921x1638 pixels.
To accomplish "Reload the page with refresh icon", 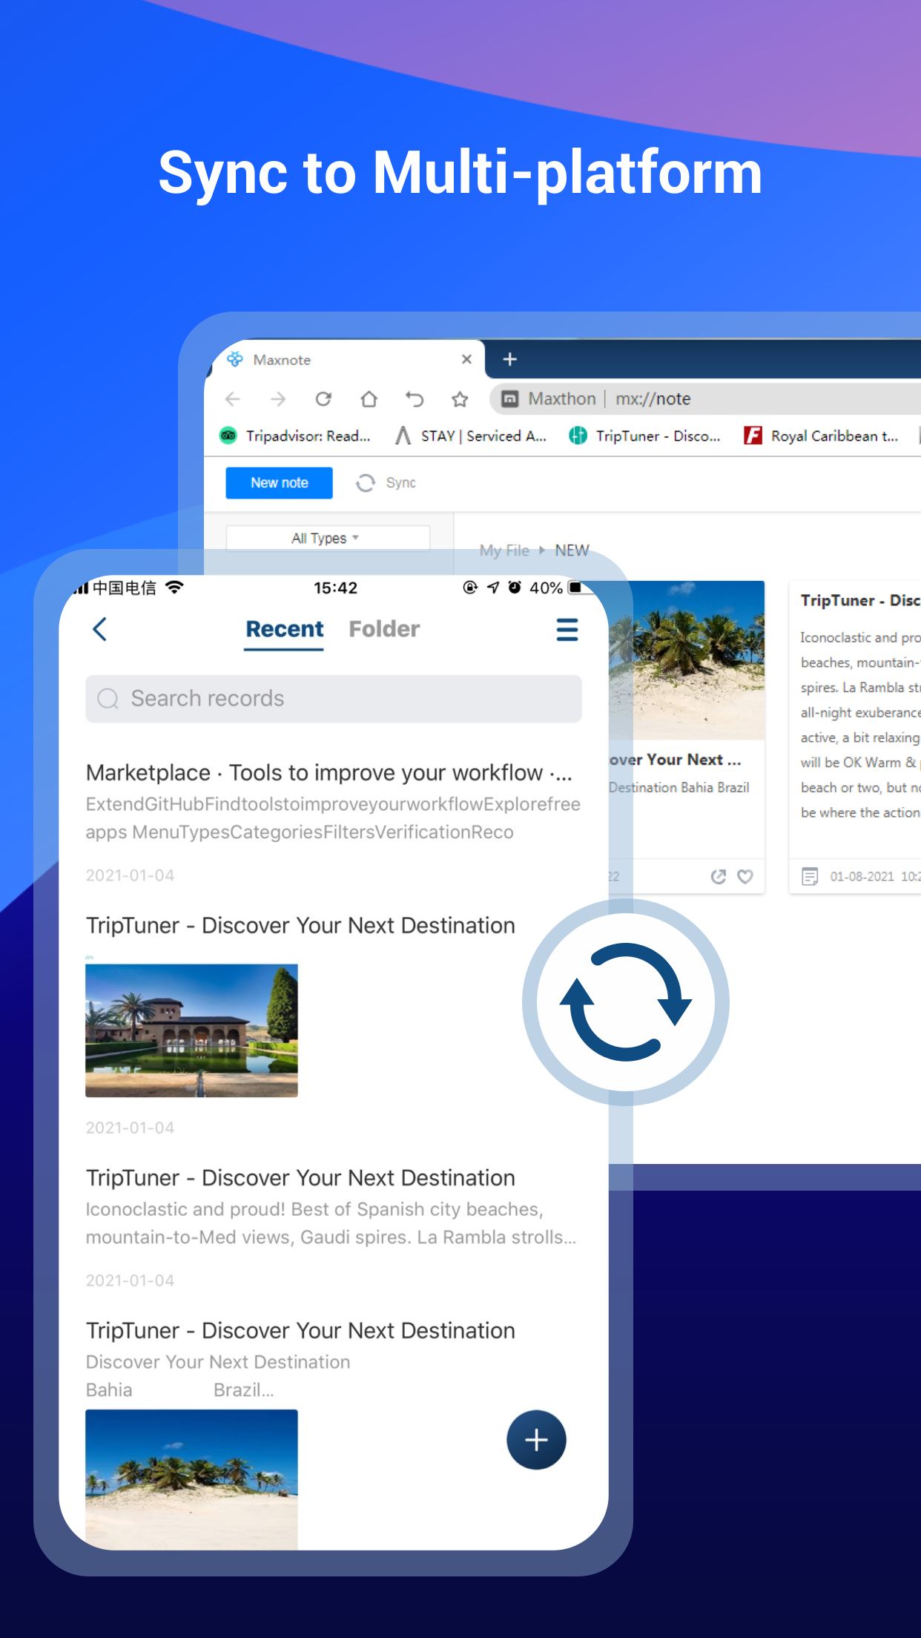I will pyautogui.click(x=323, y=399).
